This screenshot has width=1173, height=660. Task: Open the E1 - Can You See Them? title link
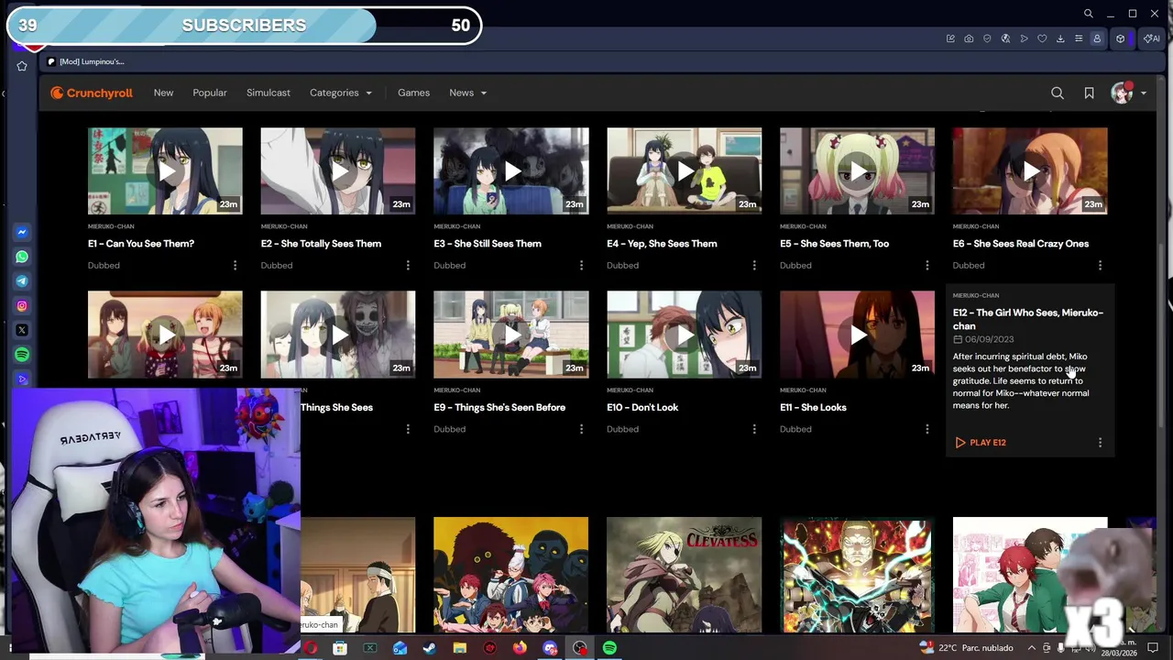[x=141, y=244]
